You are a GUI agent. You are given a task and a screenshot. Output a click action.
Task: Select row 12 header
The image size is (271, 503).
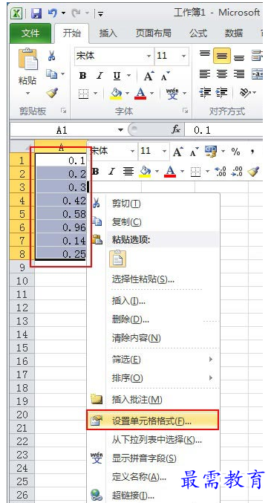(22, 308)
